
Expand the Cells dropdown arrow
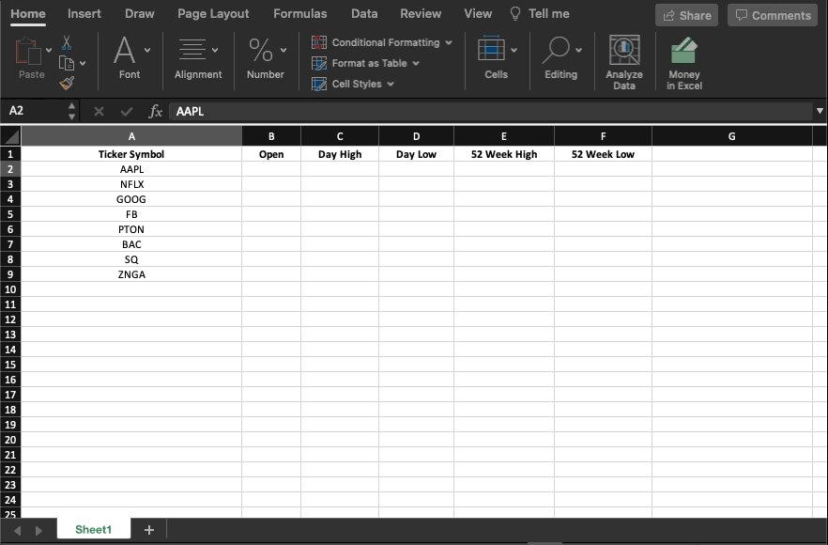coord(514,50)
